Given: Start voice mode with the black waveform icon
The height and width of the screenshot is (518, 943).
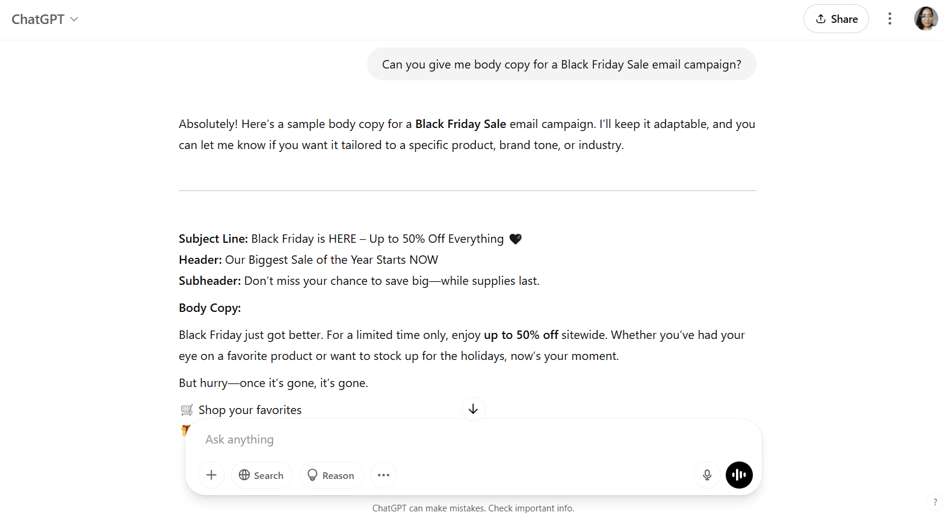Looking at the screenshot, I should pyautogui.click(x=739, y=475).
